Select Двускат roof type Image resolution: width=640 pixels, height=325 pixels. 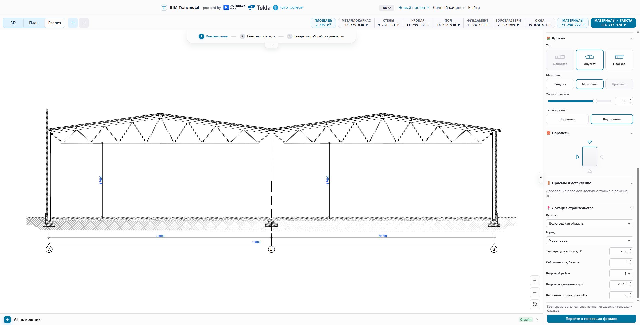pos(590,60)
